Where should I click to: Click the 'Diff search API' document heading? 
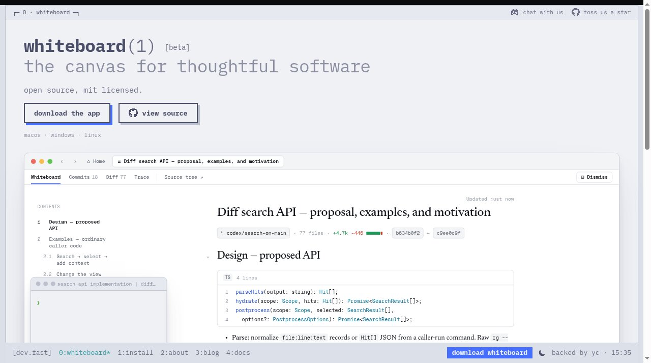point(354,212)
